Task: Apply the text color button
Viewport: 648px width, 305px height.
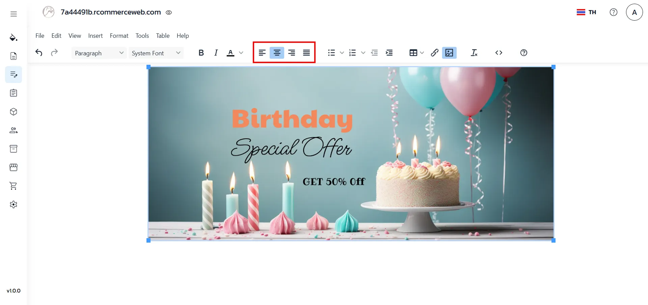Action: pos(231,53)
